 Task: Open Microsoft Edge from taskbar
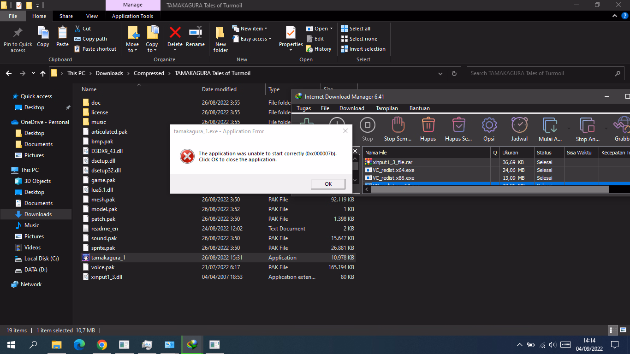click(x=79, y=345)
